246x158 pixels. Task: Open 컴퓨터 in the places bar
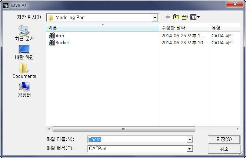click(x=24, y=90)
